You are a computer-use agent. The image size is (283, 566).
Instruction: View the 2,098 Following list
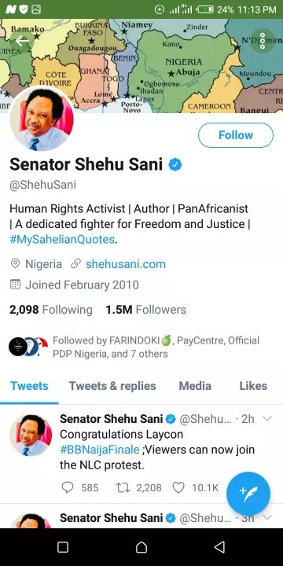click(51, 310)
